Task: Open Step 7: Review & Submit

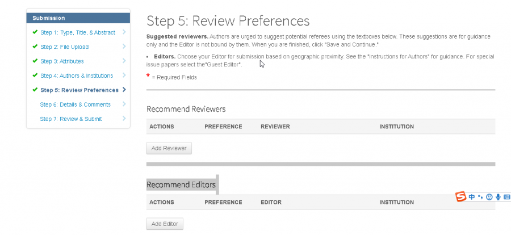Action: pos(70,119)
